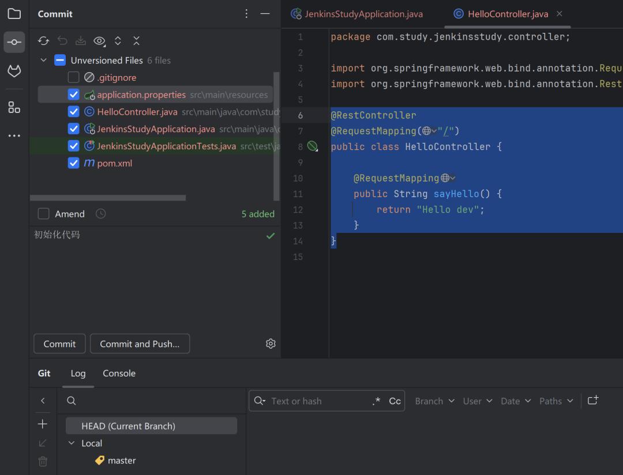Click the New Tab icon in the Log toolbar

point(593,400)
